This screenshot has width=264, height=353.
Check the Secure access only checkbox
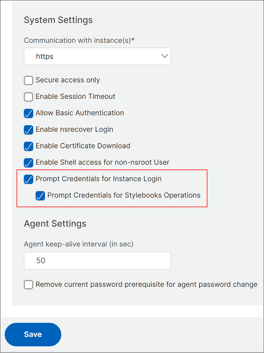(x=29, y=80)
